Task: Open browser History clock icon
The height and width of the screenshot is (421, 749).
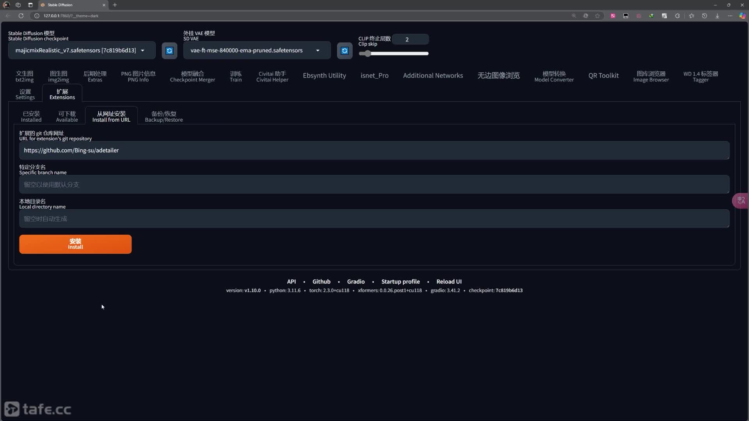Action: pos(704,16)
